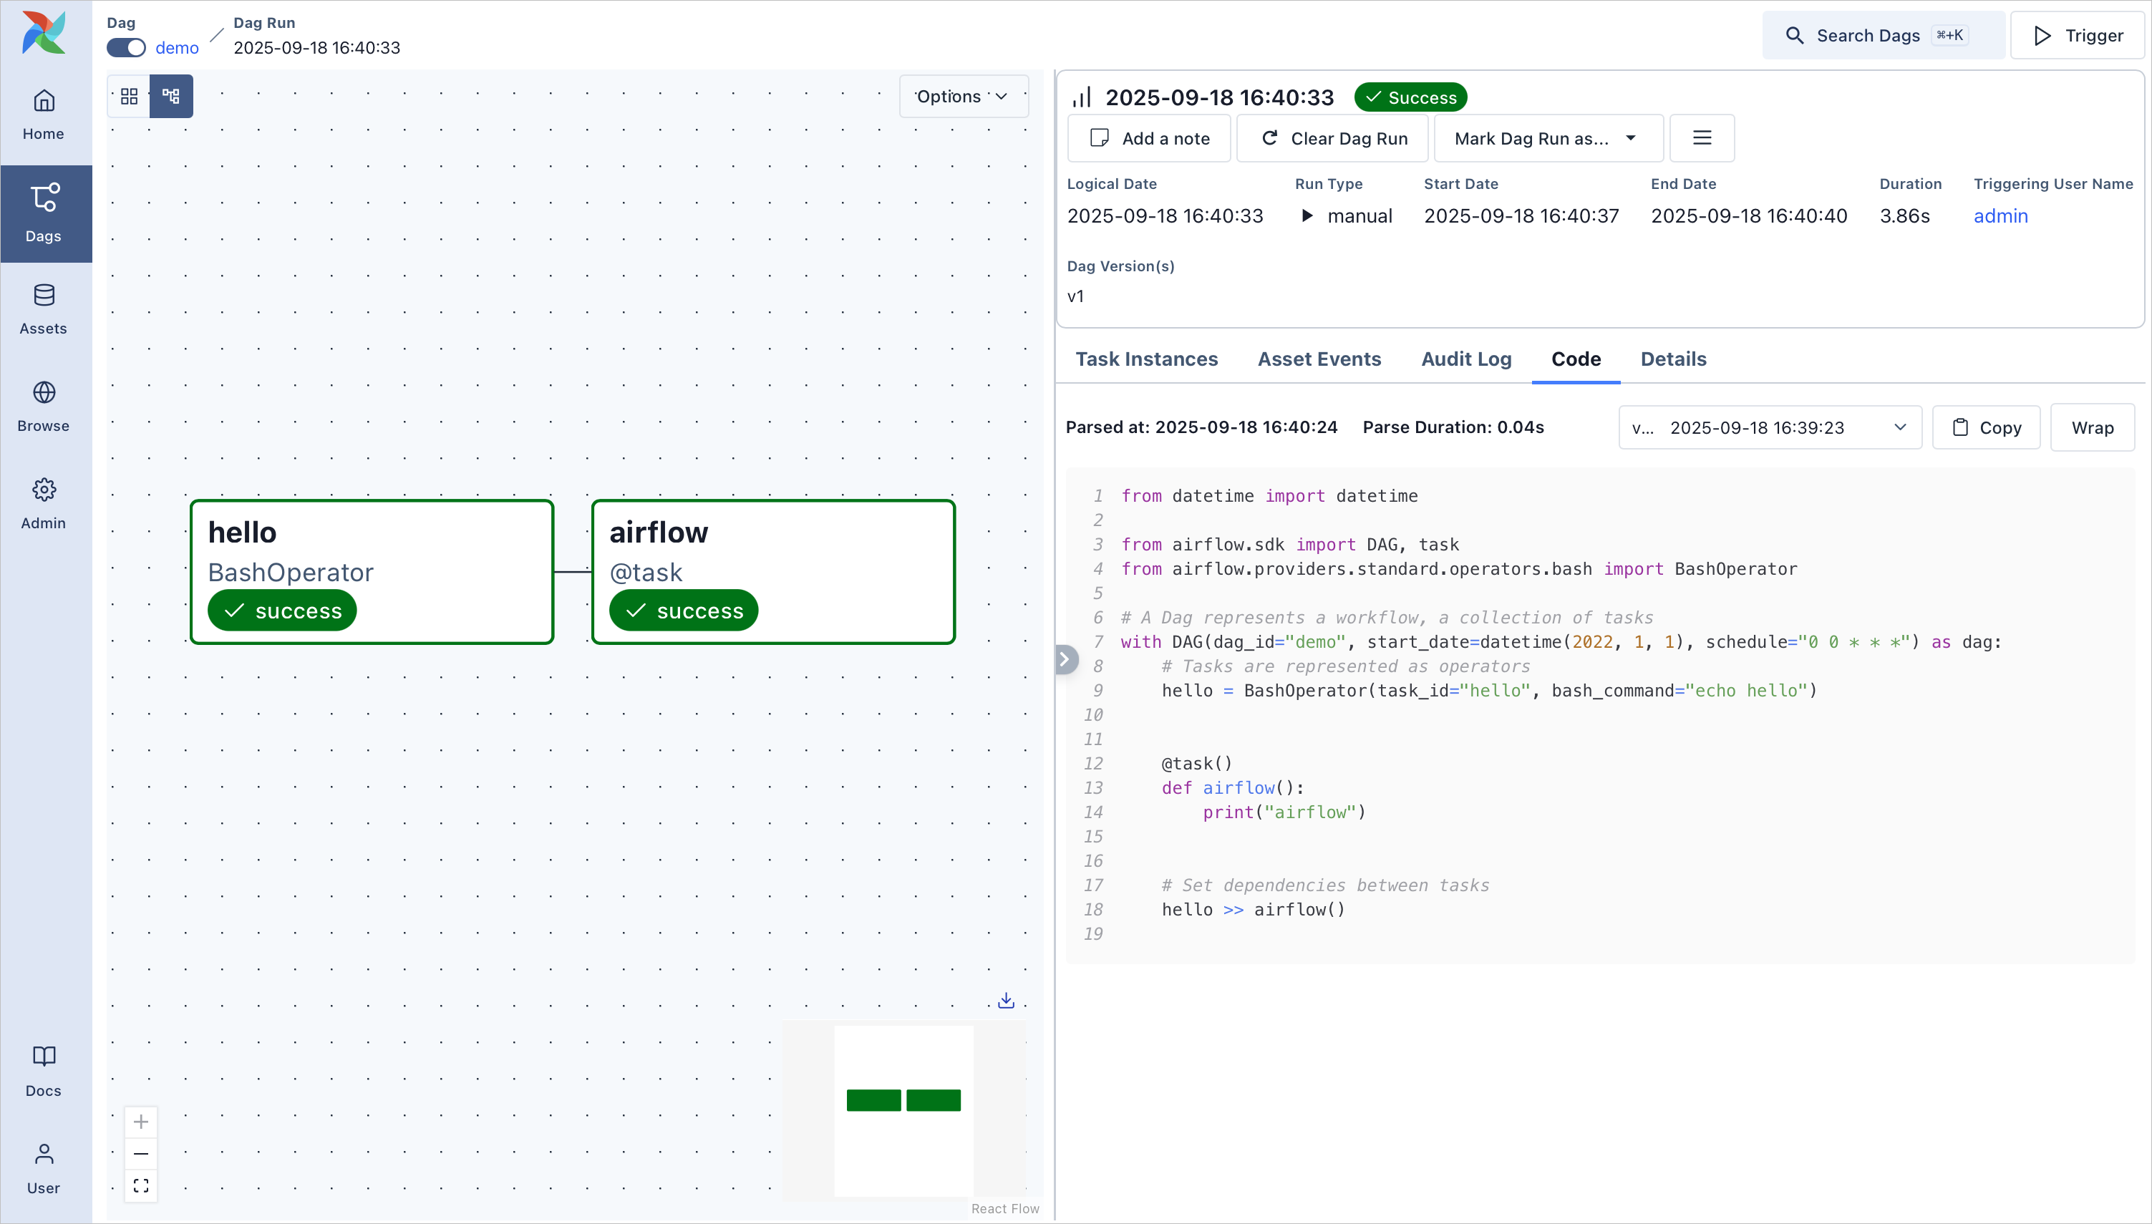Open the Mark Dag Run as dropdown
Viewport: 2152px width, 1224px height.
1547,138
